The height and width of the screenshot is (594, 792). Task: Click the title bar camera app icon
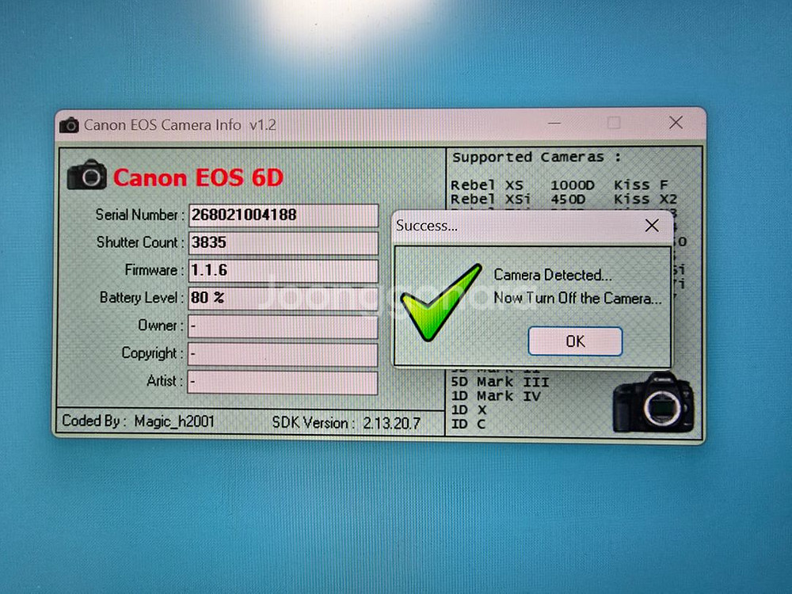point(69,125)
